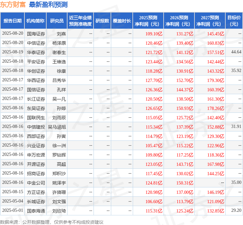Click the 东方财富 title text
Screen dimensions: 243x225
click(13, 4)
